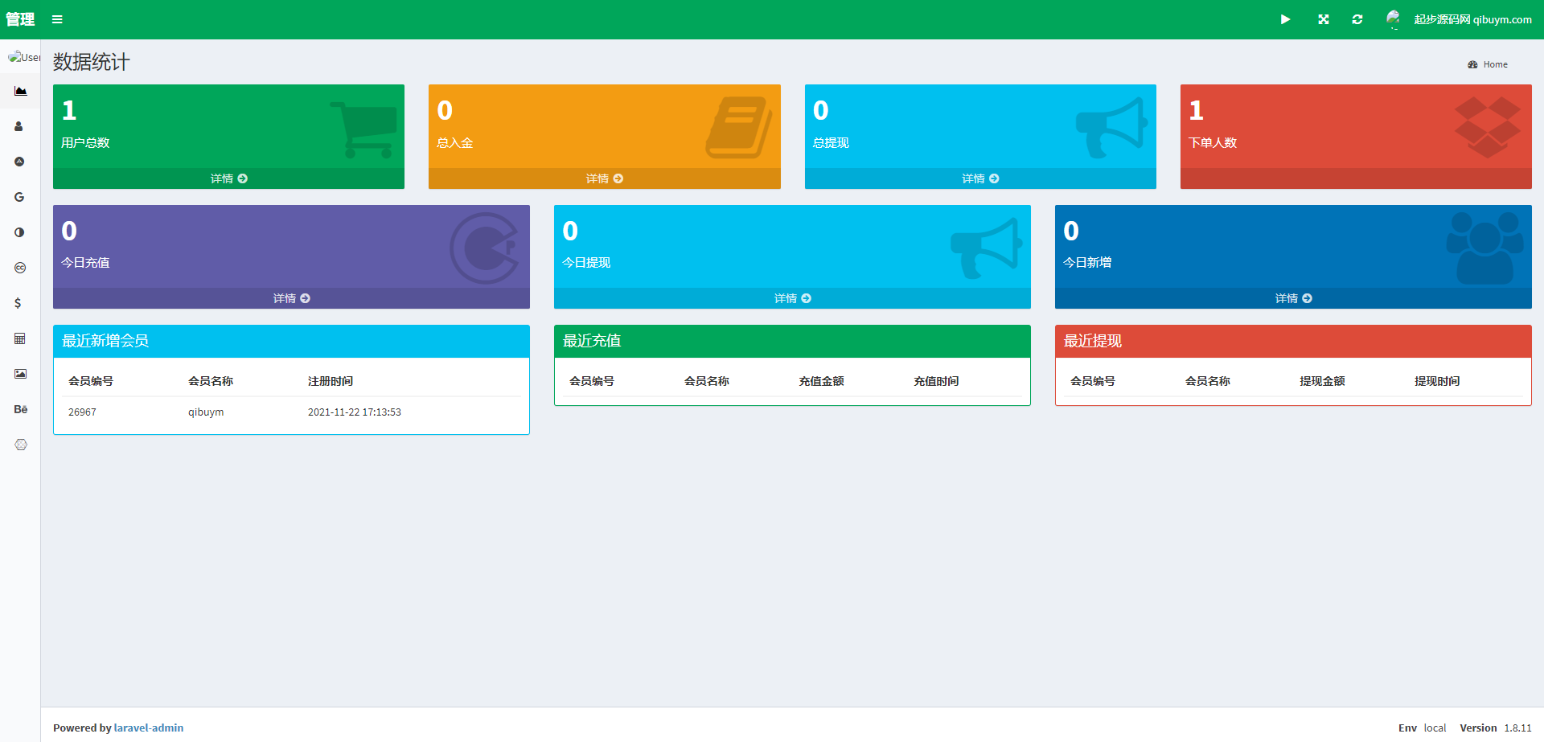Open the area chart sidebar menu item
1544x742 pixels.
(x=20, y=91)
